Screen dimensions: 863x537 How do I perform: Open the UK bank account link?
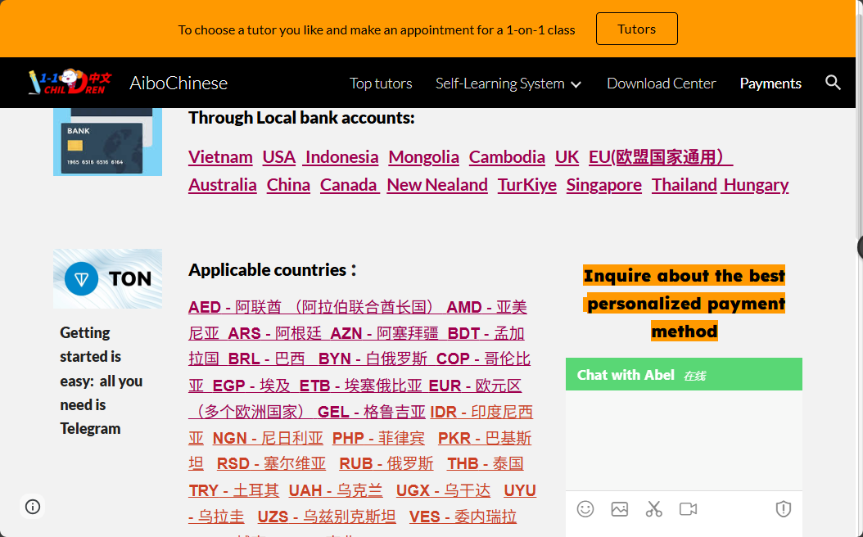tap(567, 157)
